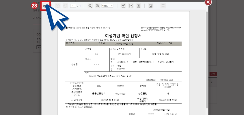Click the viewer's vertical scrollbar thumb
This screenshot has width=244, height=115.
click(207, 60)
